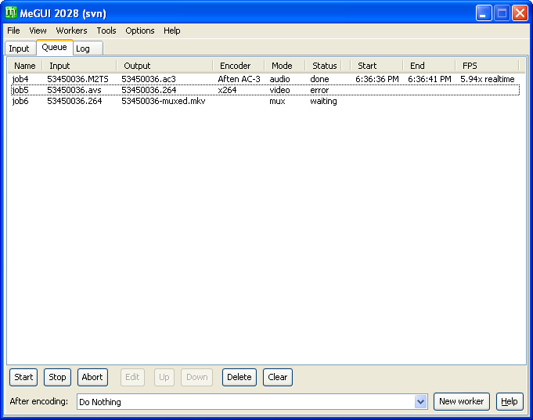The image size is (533, 420).
Task: Click the 'waiting' status cell
Action: [x=323, y=101]
